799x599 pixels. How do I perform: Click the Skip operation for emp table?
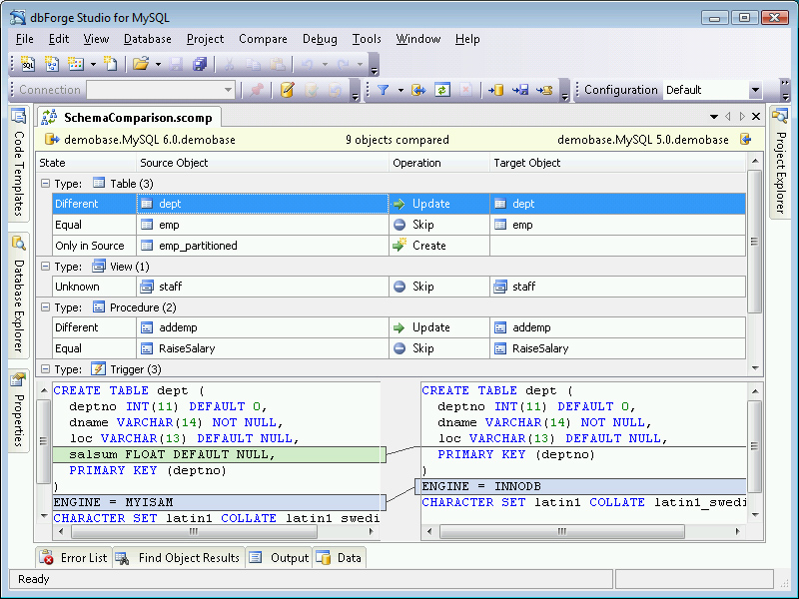point(438,225)
